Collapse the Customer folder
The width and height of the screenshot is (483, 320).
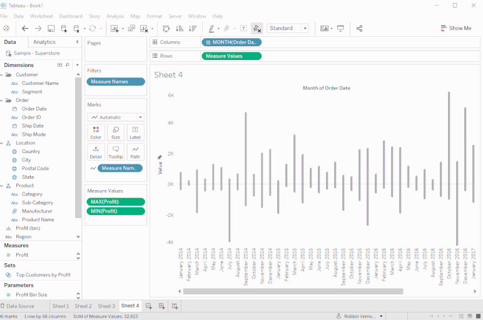(x=2, y=75)
